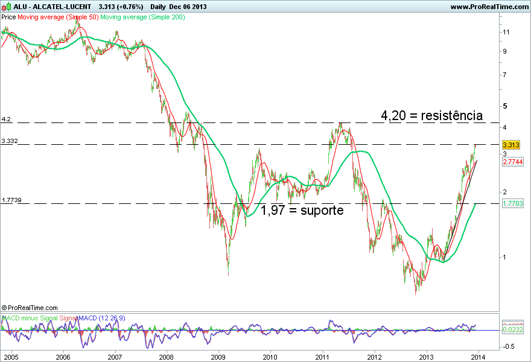Click the 2014 year label on time axis
The width and height of the screenshot is (531, 362).
[478, 357]
